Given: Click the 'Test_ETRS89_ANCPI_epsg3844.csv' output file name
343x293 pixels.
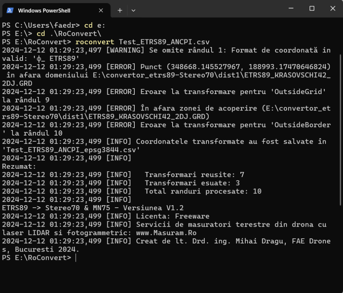Looking at the screenshot, I should tap(71, 149).
